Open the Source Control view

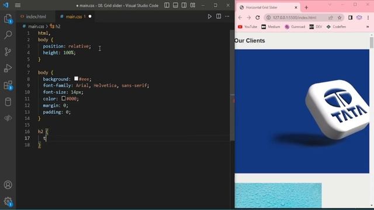point(8,51)
